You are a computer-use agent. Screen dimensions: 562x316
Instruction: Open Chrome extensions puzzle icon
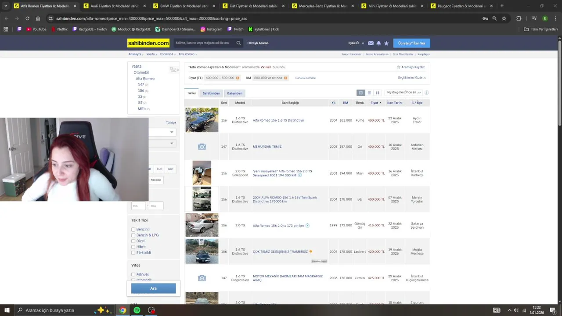(x=519, y=18)
